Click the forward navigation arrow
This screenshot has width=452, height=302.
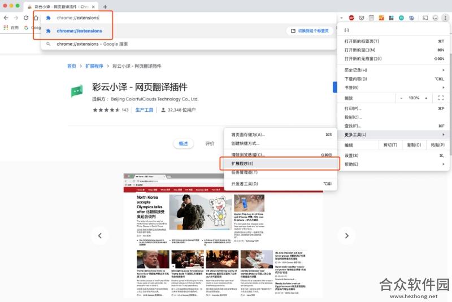16,18
